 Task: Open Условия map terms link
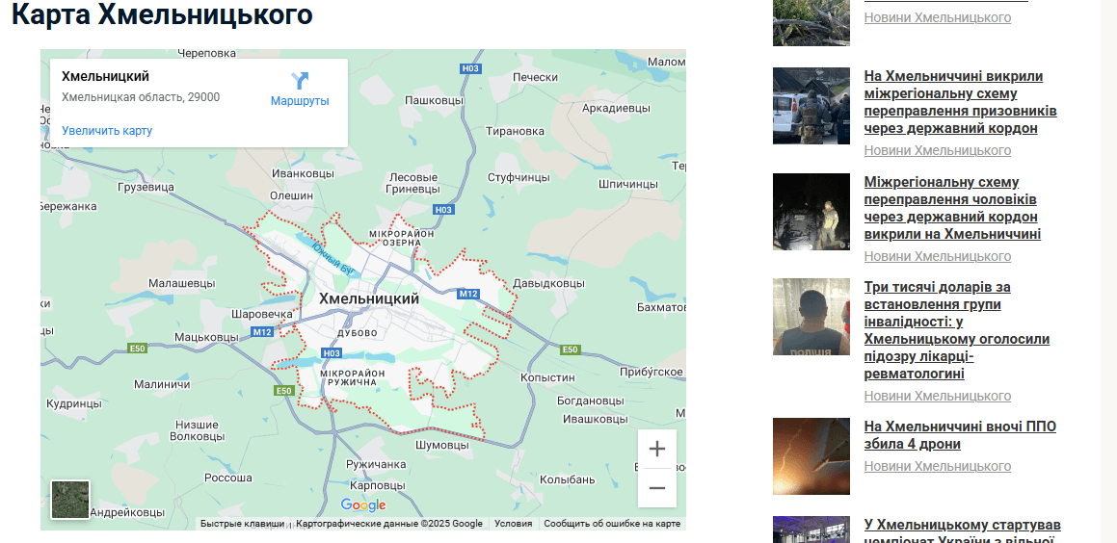click(x=514, y=524)
